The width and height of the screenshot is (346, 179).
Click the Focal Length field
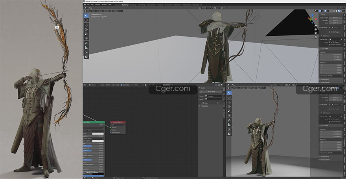336,18
